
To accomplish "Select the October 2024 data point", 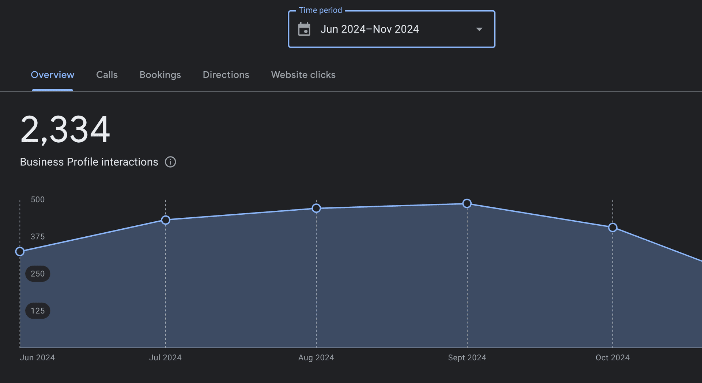I will (613, 228).
